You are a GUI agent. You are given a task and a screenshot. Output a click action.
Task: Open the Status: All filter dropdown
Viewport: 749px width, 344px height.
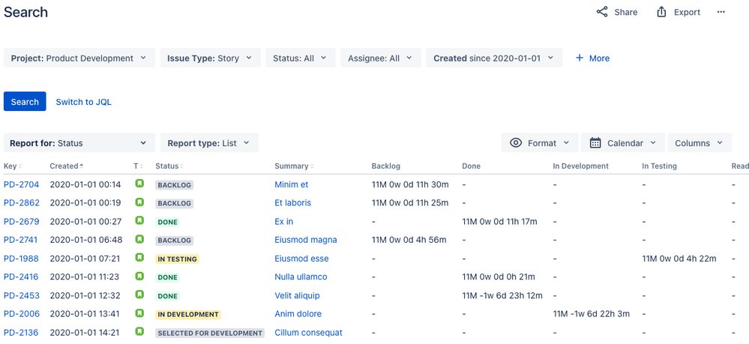(x=301, y=58)
